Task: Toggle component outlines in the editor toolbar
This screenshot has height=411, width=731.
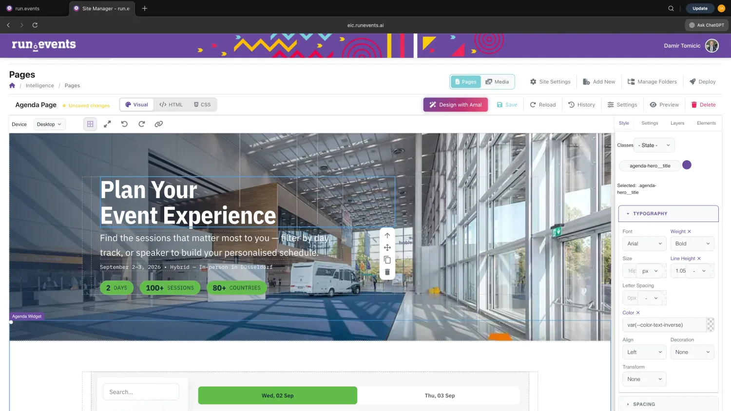Action: [x=90, y=124]
